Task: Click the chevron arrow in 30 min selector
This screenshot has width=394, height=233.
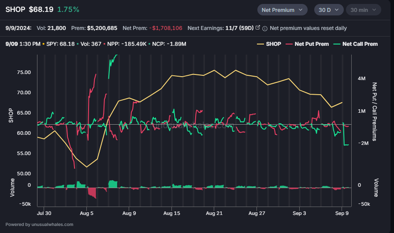Action: point(374,10)
